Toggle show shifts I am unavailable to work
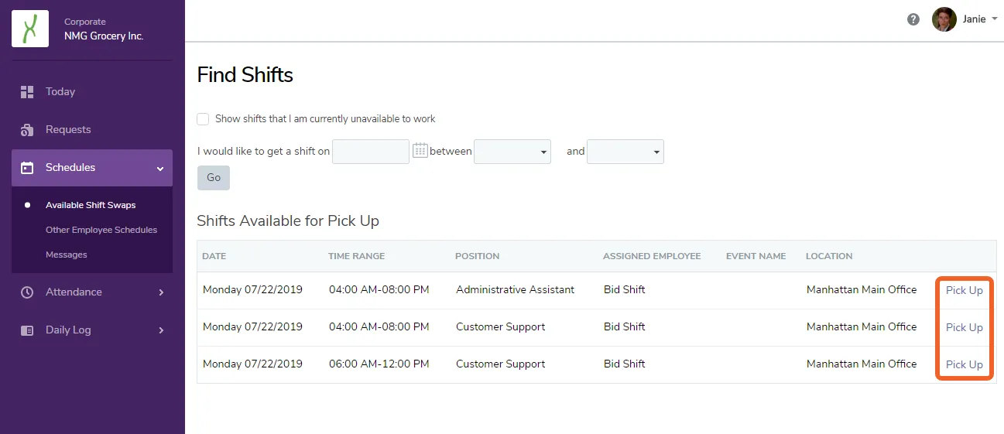This screenshot has width=1004, height=434. point(203,119)
